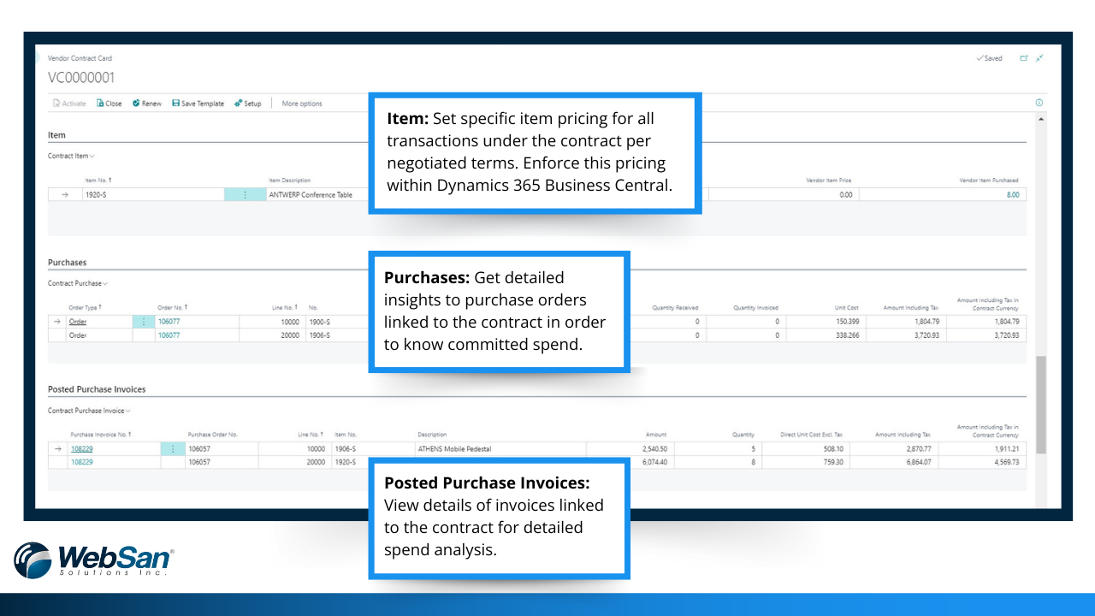Image resolution: width=1095 pixels, height=616 pixels.
Task: Click the Quantity Invoiced column header
Action: (755, 307)
